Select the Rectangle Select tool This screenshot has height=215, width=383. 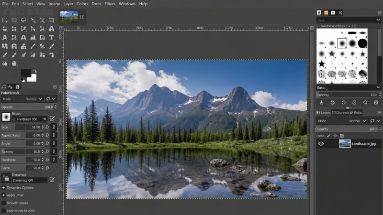click(5, 20)
